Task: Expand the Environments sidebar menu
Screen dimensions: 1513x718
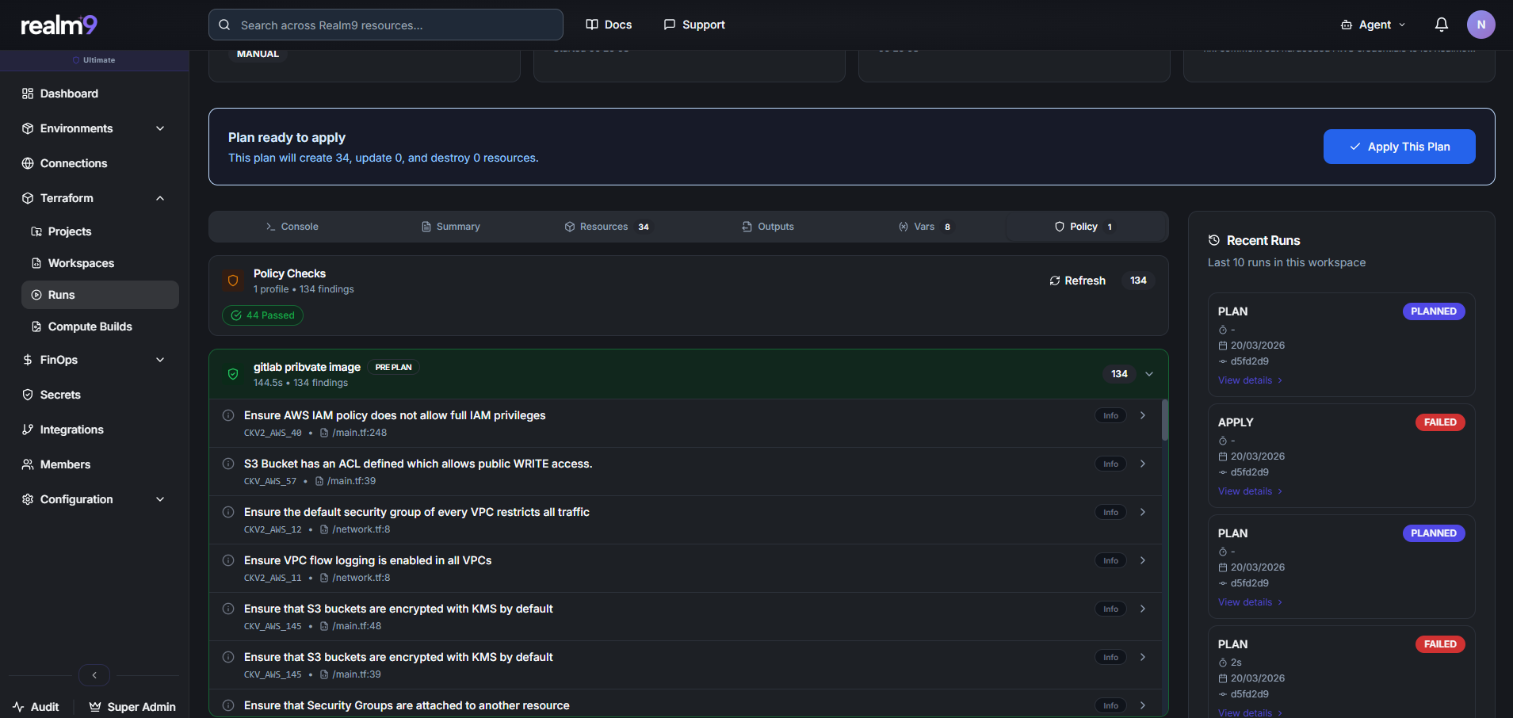Action: coord(160,128)
